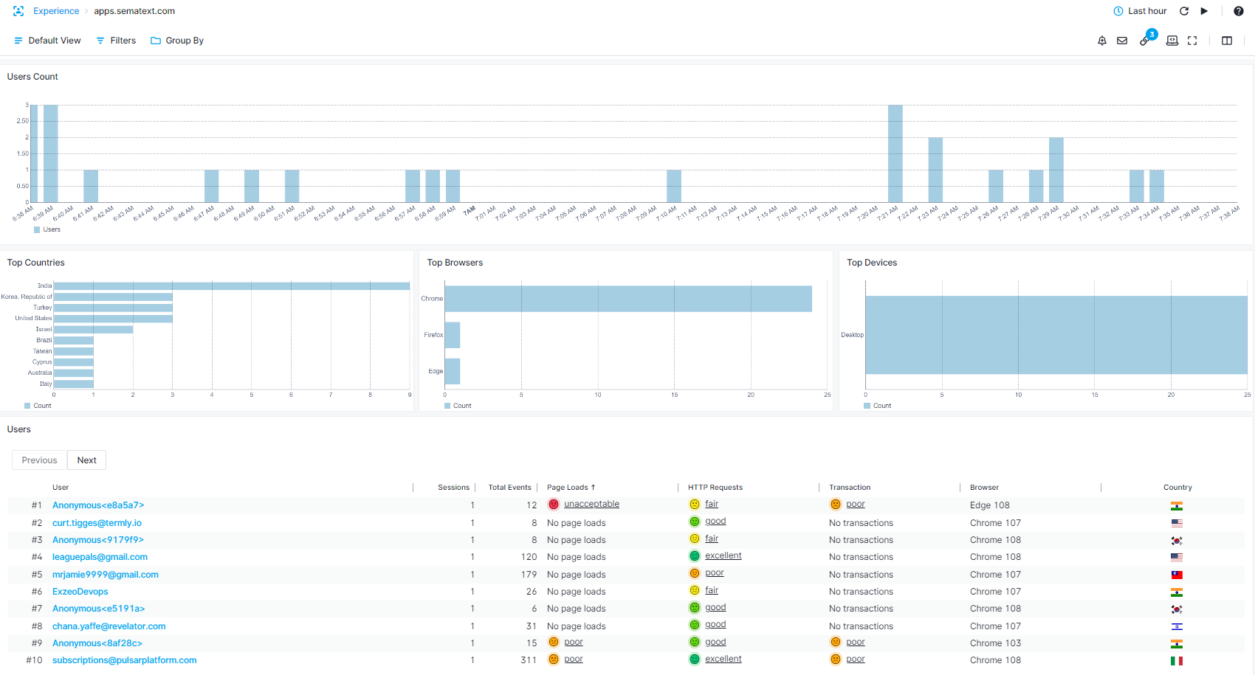Toggle split screen layout icon
The width and height of the screenshot is (1255, 675).
[x=1227, y=41]
